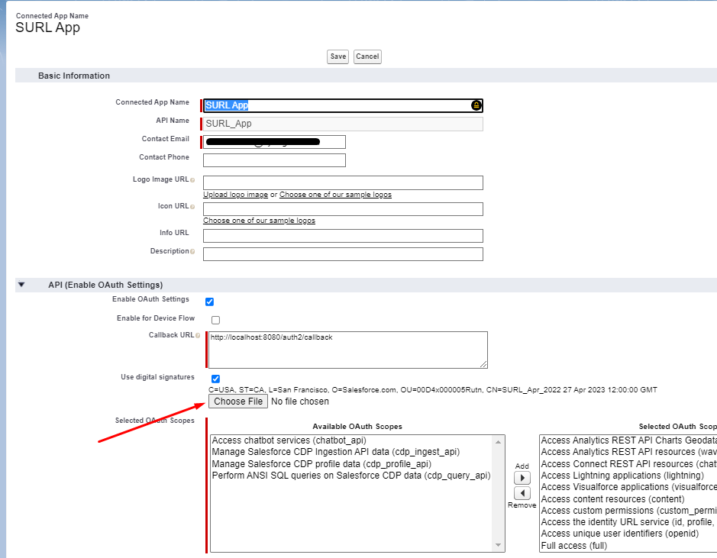This screenshot has height=558, width=717.
Task: Select Perform ANSI SQL queries scope option
Action: [350, 476]
